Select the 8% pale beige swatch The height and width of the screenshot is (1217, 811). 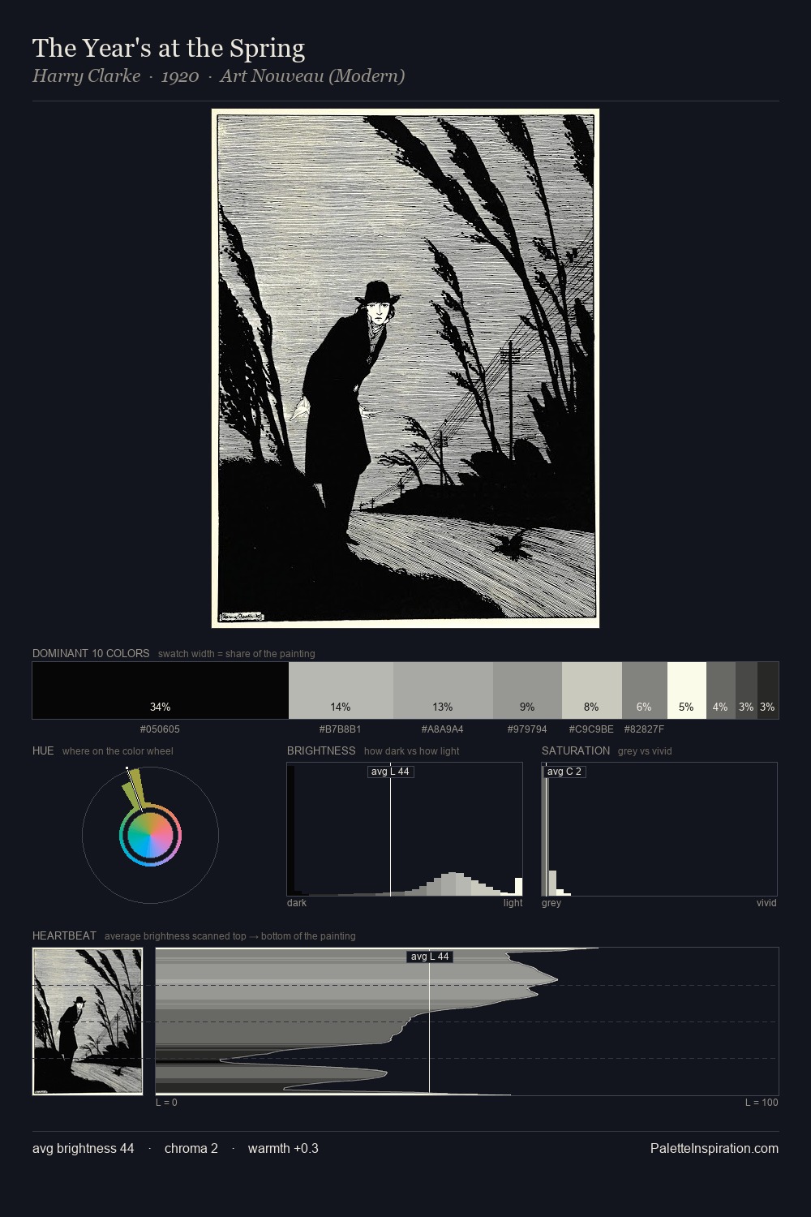click(592, 690)
